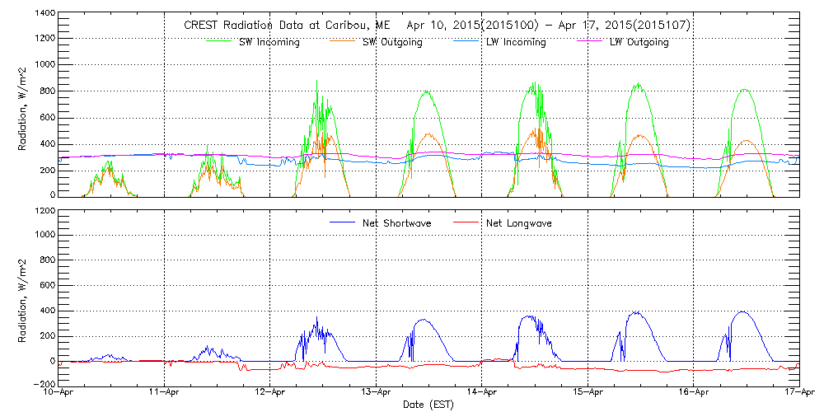Viewport: 824px width, 412px height.
Task: Click the LW Incoming legend label
Action: click(516, 42)
